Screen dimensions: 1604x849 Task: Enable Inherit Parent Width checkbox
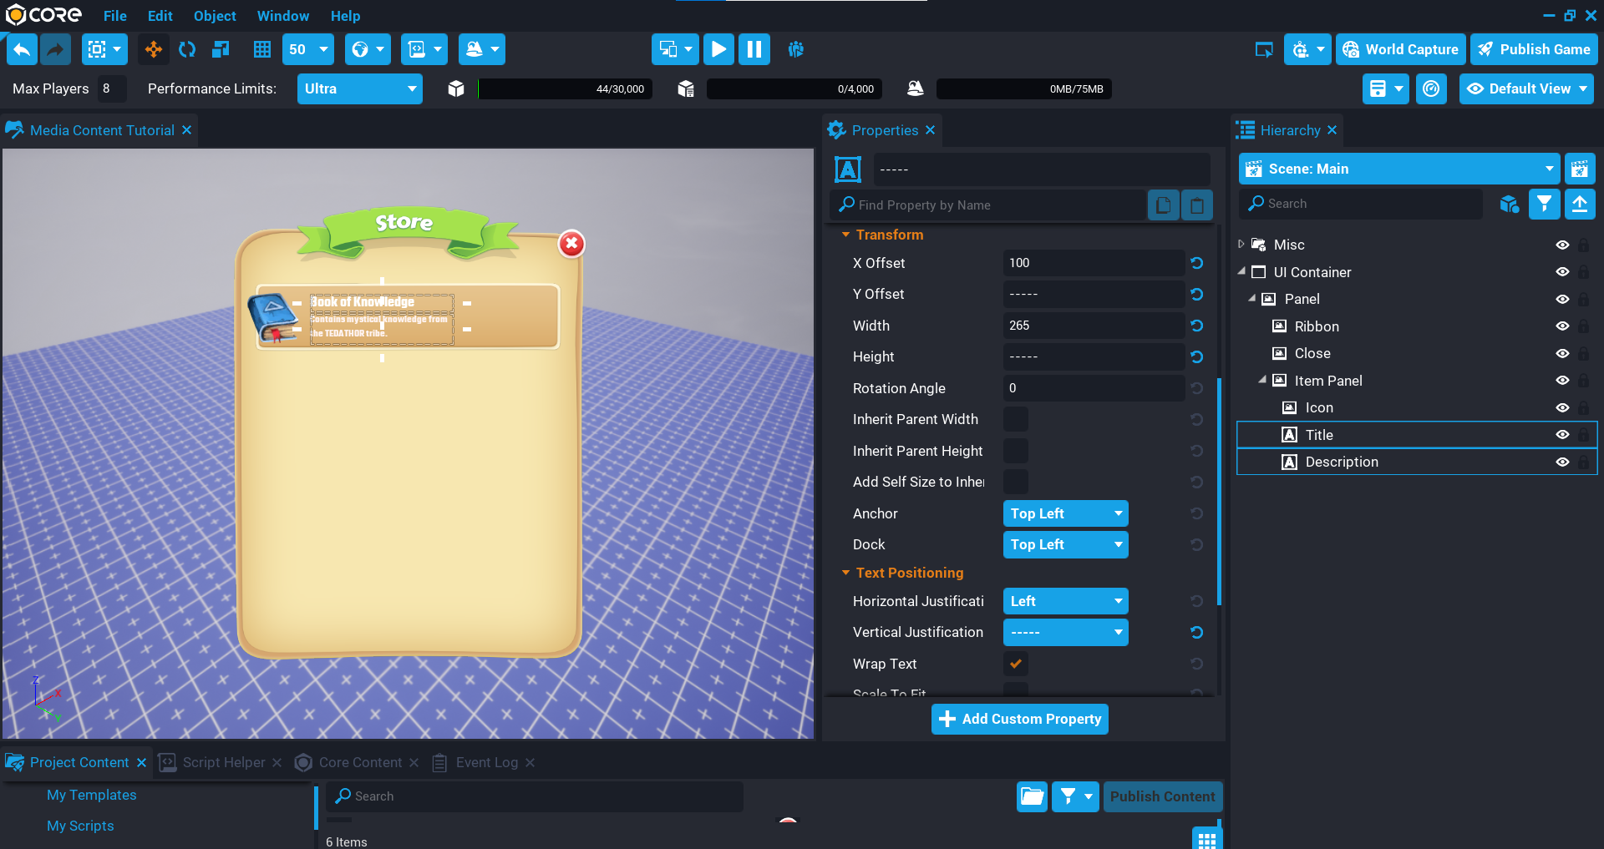(x=1016, y=419)
